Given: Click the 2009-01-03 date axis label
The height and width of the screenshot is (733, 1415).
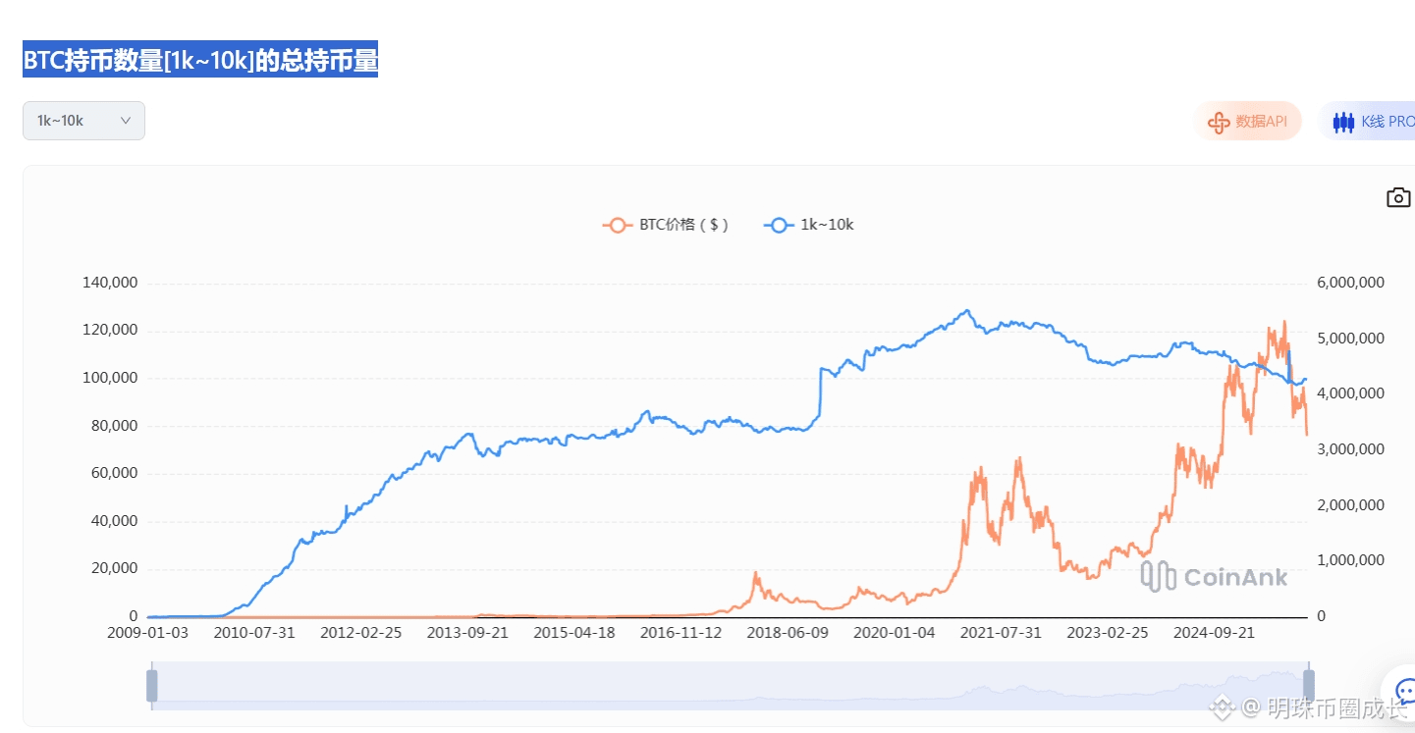Looking at the screenshot, I should [147, 633].
